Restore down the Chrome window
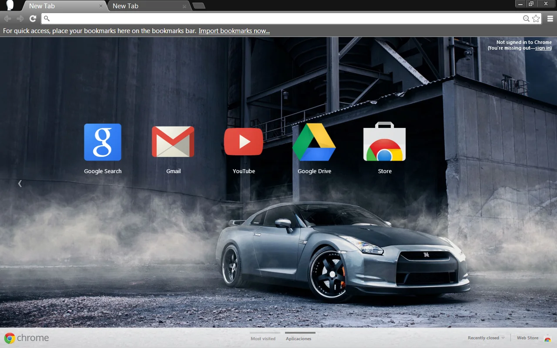 [x=531, y=4]
